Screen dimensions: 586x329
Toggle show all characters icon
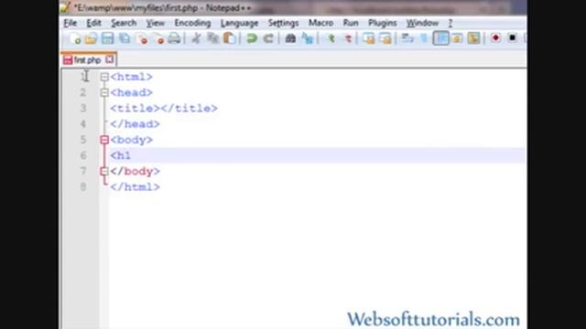pos(424,38)
